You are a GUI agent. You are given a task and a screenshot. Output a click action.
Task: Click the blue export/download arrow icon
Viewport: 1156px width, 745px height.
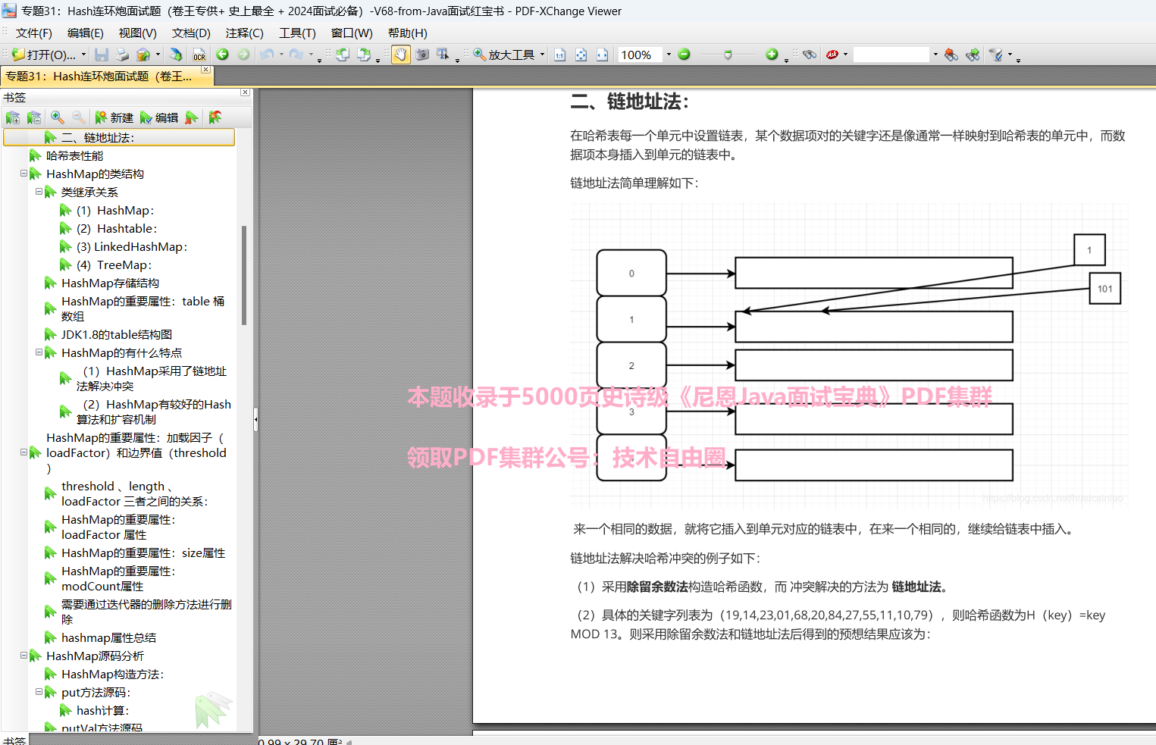coord(176,55)
